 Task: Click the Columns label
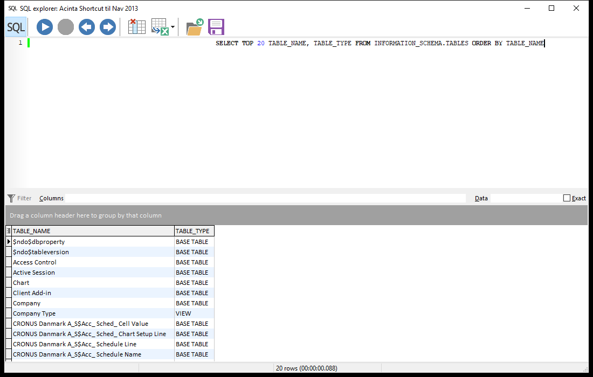click(51, 198)
